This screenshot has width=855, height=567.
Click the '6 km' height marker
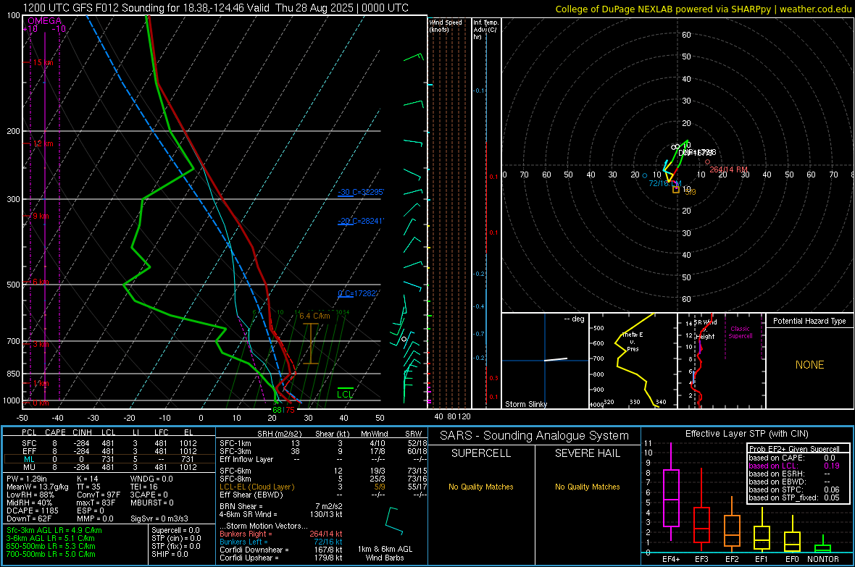(x=41, y=282)
